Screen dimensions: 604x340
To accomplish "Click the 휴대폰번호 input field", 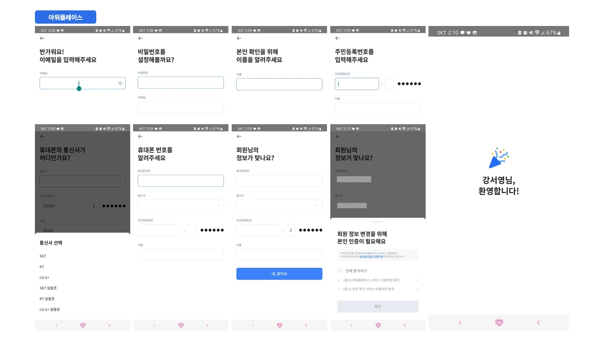I will click(181, 180).
